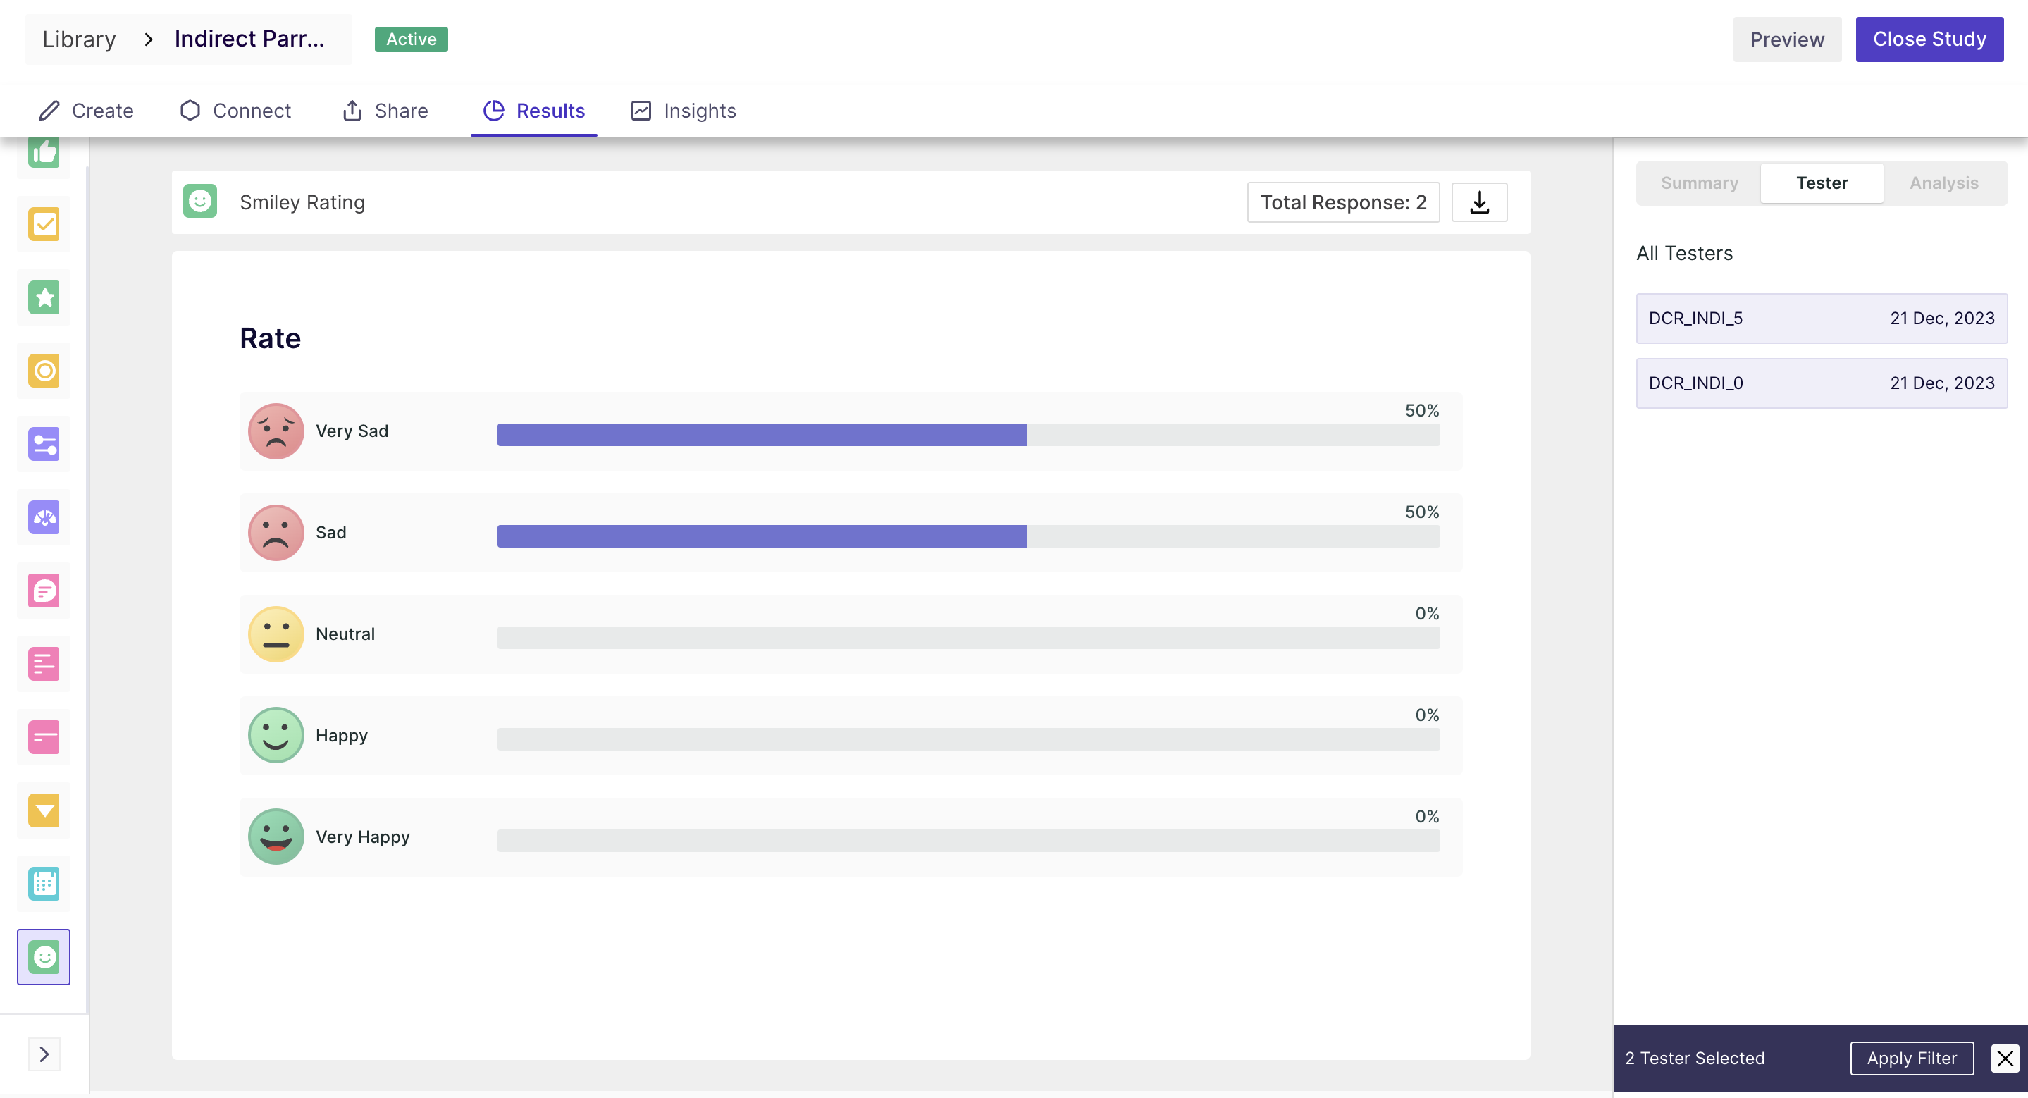Switch to the Analysis panel tab
The height and width of the screenshot is (1098, 2028).
[x=1943, y=183]
